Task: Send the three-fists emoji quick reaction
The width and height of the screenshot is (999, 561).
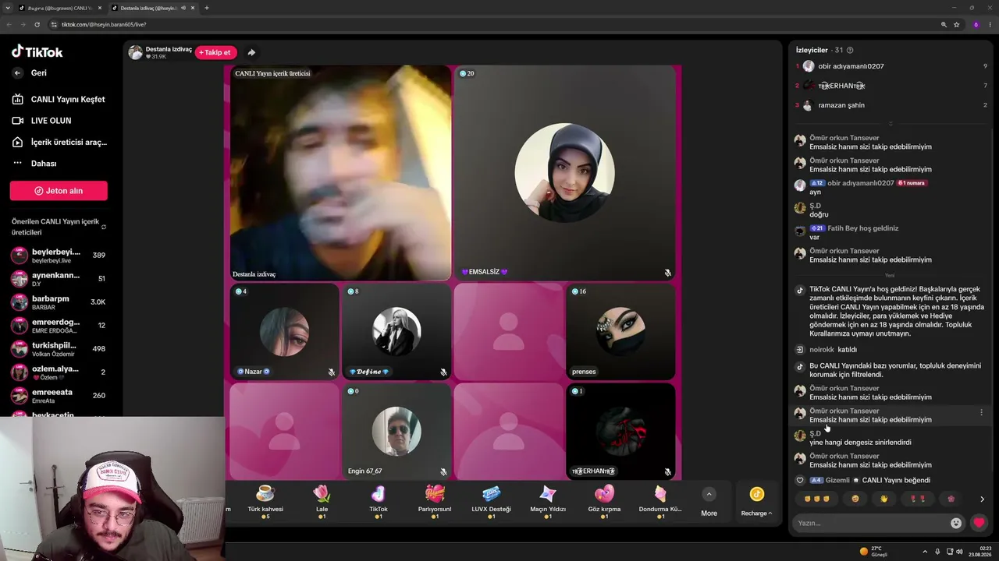Action: click(816, 499)
